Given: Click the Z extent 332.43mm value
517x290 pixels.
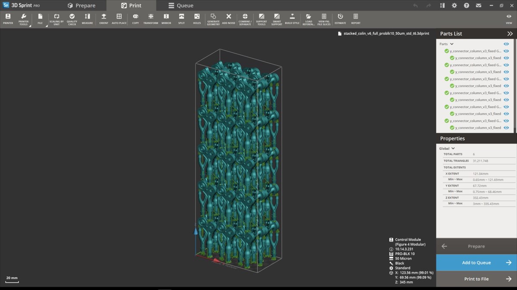Looking at the screenshot, I should click(x=480, y=198).
